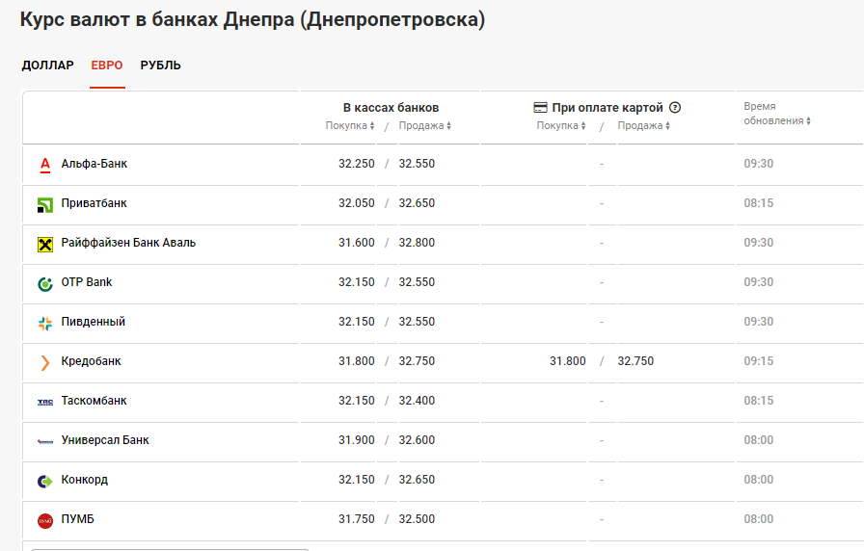Click Конкорд sell rate 32.650
Screen dimensions: 864x551
coord(417,480)
